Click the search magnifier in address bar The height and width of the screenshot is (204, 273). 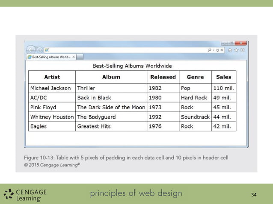(x=209, y=50)
